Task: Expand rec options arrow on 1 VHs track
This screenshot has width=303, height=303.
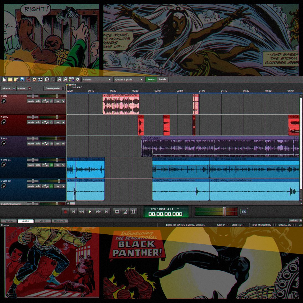Action: pos(63,101)
